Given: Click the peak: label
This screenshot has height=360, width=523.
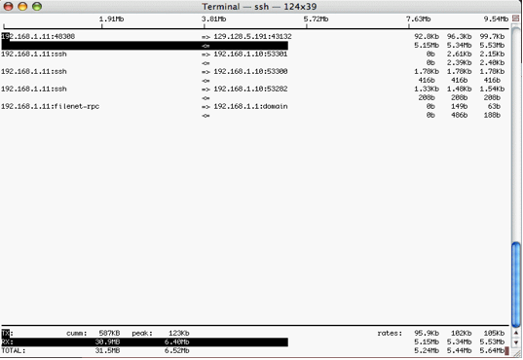Looking at the screenshot, I should pyautogui.click(x=142, y=333).
